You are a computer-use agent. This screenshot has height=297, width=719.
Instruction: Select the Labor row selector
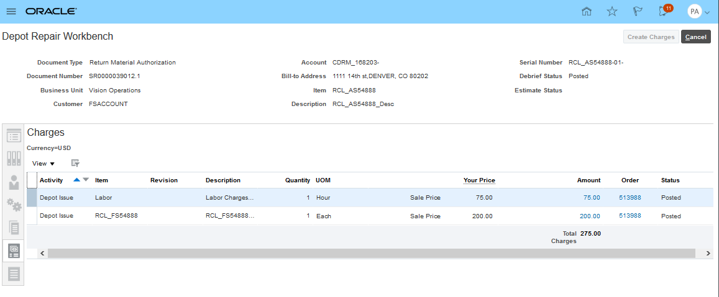pos(32,198)
